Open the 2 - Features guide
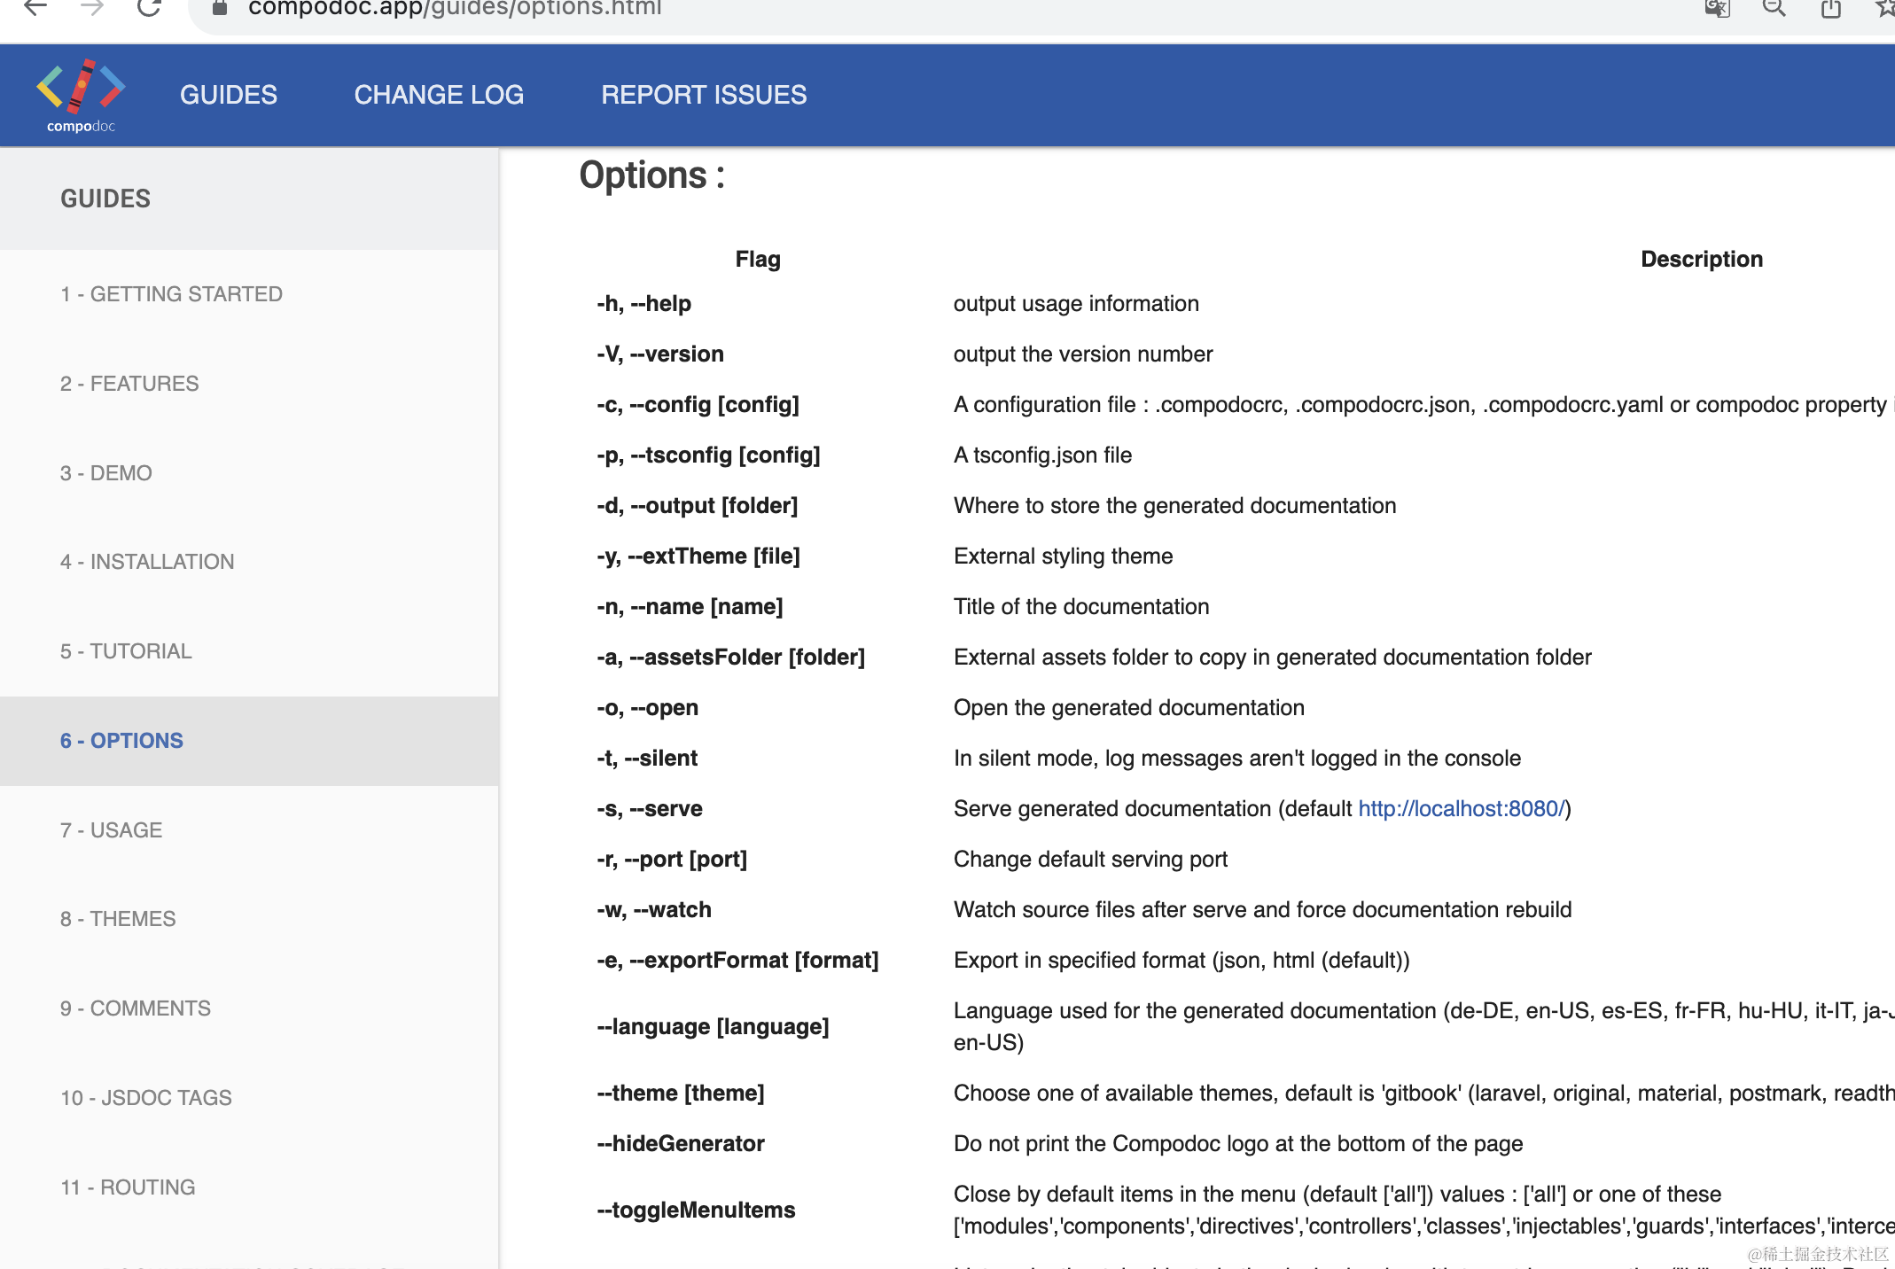The height and width of the screenshot is (1269, 1895). pos(129,384)
